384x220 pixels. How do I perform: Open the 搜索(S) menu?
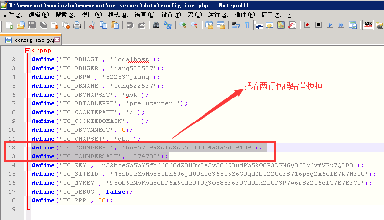[65, 15]
